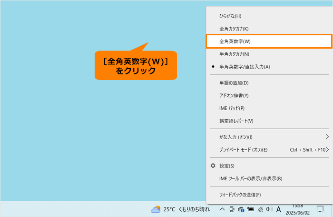Show hidden tray icons chevron
The image size is (333, 217).
pos(222,209)
